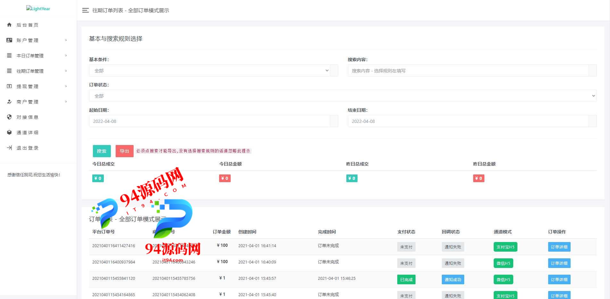The height and width of the screenshot is (299, 610).
Task: Click the 创建时间 column header
Action: pos(247,231)
